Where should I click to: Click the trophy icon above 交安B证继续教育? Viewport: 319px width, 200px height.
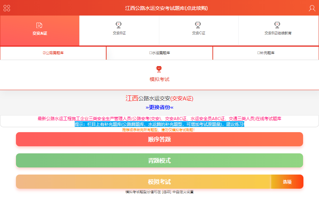tap(277, 25)
